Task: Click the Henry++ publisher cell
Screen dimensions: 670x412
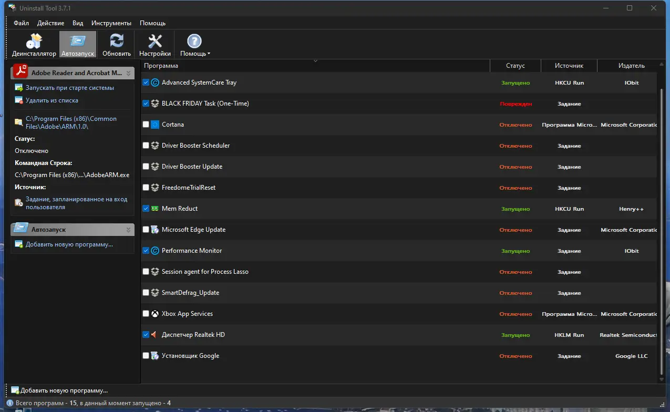Action: [631, 209]
